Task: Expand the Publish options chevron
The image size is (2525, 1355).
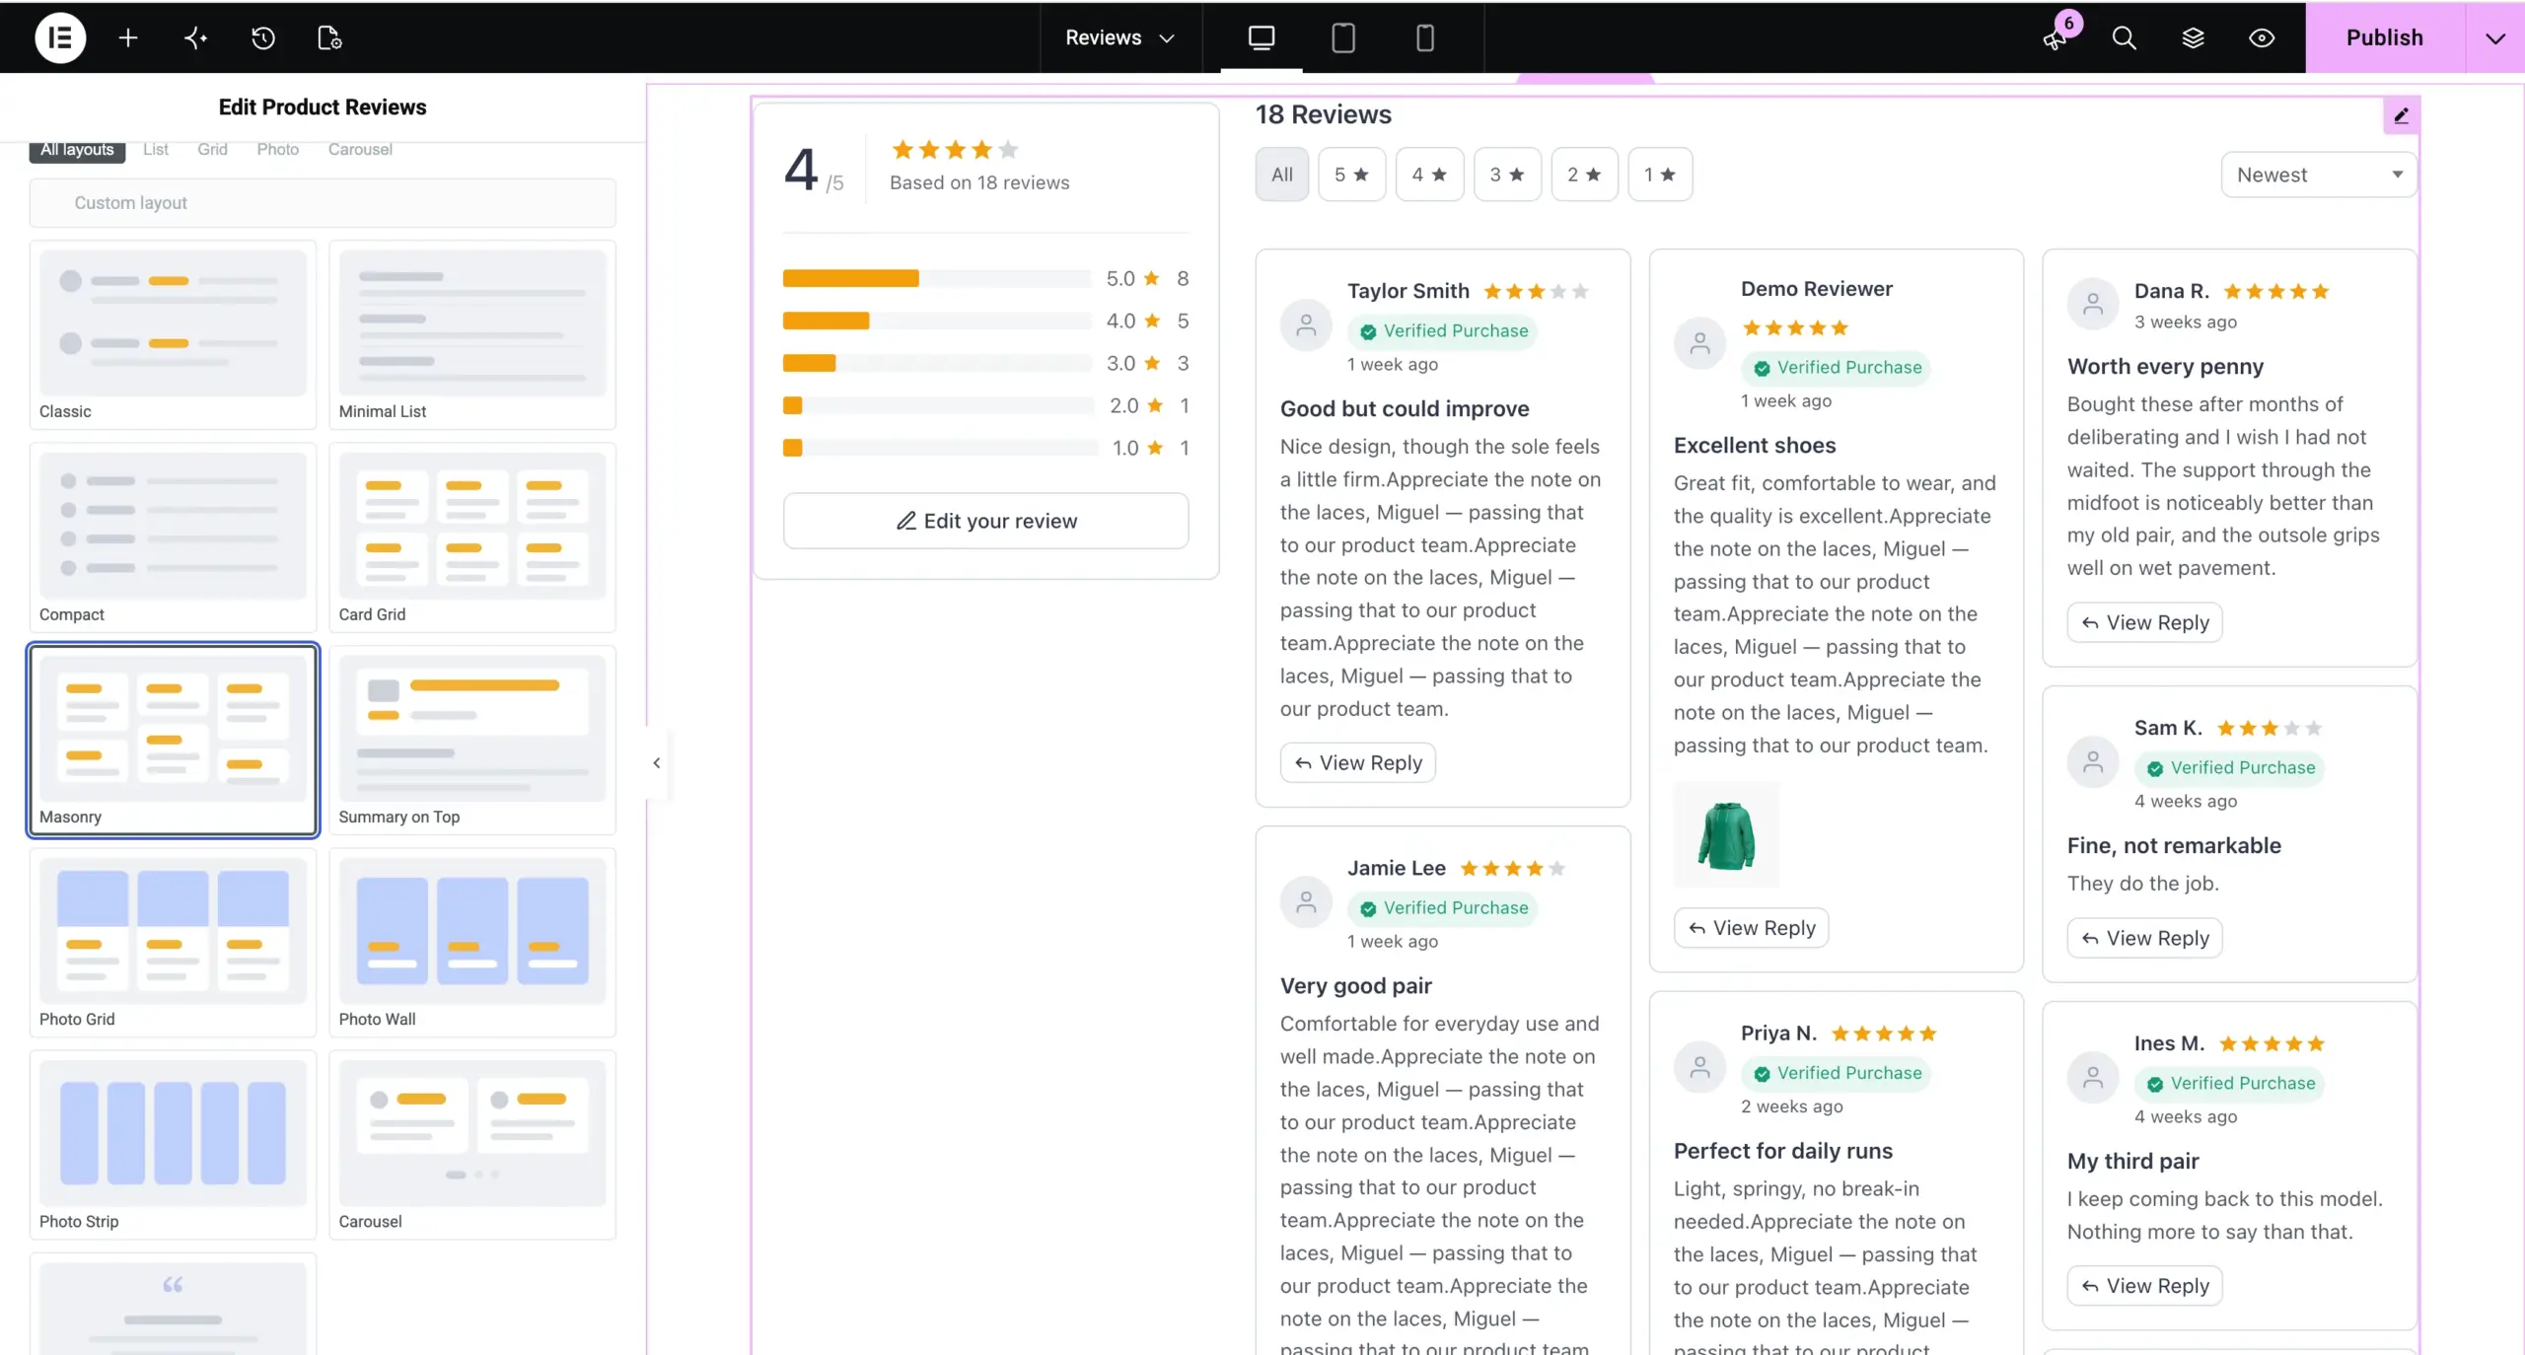Action: [2494, 37]
